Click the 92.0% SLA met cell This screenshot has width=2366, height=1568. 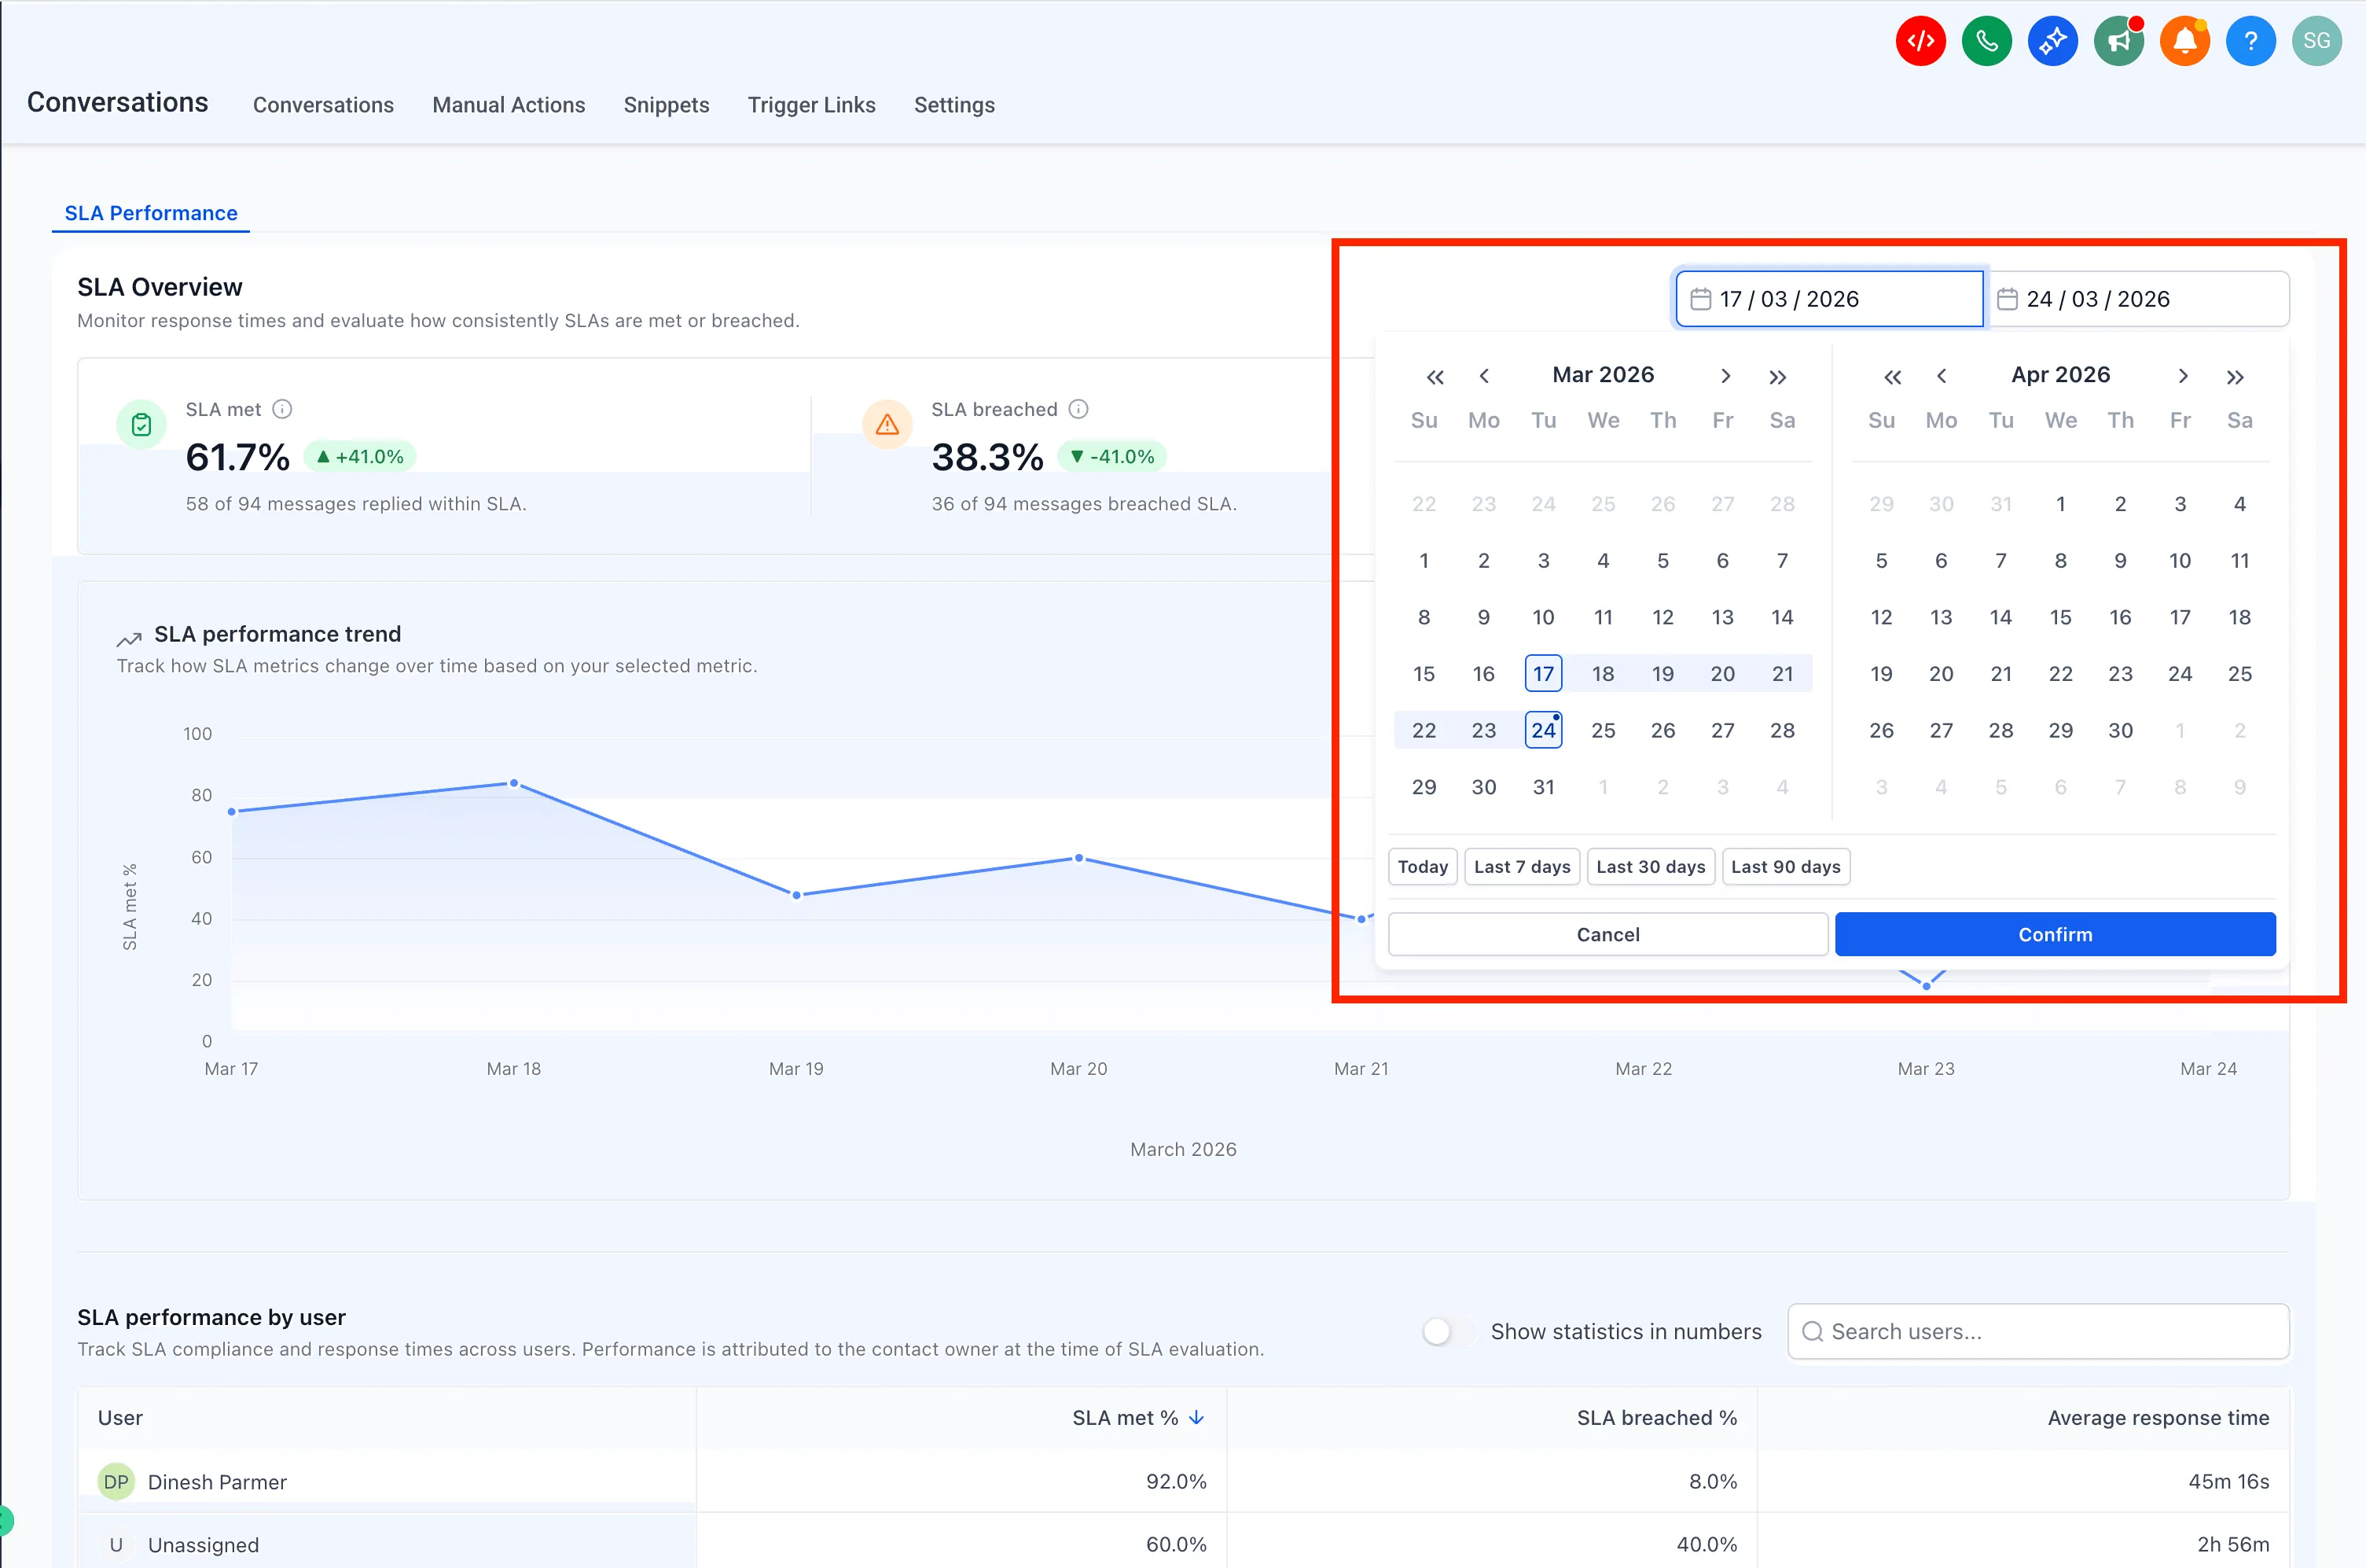(x=1175, y=1482)
